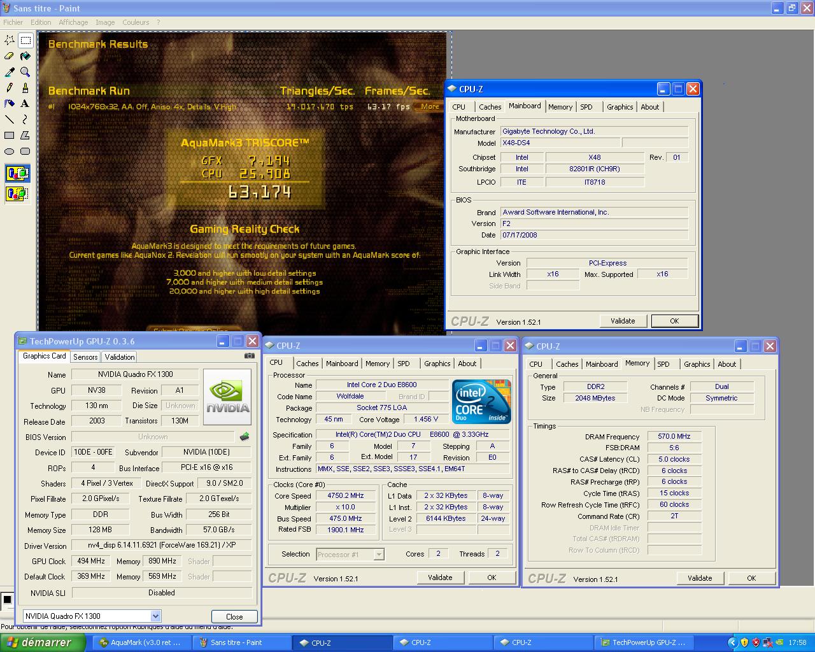
Task: Open the Graphics tab in the CPU CPU-Z window
Action: (437, 364)
